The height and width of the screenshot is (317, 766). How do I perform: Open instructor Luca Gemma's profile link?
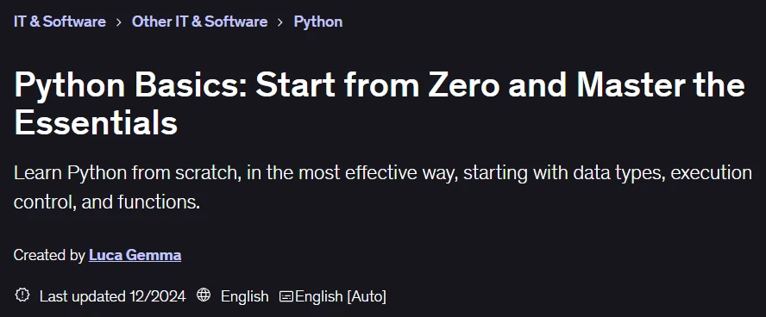(135, 255)
